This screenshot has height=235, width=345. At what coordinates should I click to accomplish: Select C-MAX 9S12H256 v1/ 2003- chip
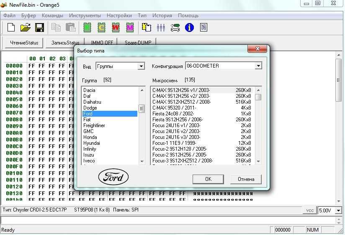pyautogui.click(x=202, y=90)
